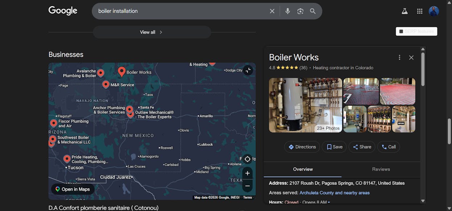Open the Google account avatar

point(434,11)
